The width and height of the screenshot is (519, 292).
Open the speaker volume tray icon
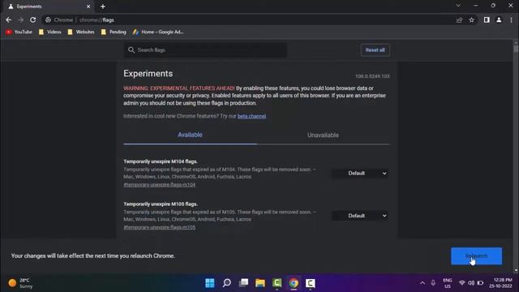click(x=471, y=283)
